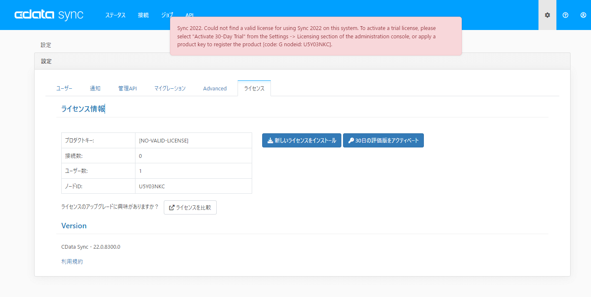Viewport: 591px width, 297px height.
Task: Click the ノードID: label cell
Action: click(98, 186)
